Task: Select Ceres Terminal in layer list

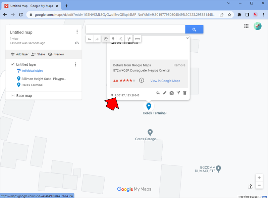Action: pyautogui.click(x=30, y=85)
